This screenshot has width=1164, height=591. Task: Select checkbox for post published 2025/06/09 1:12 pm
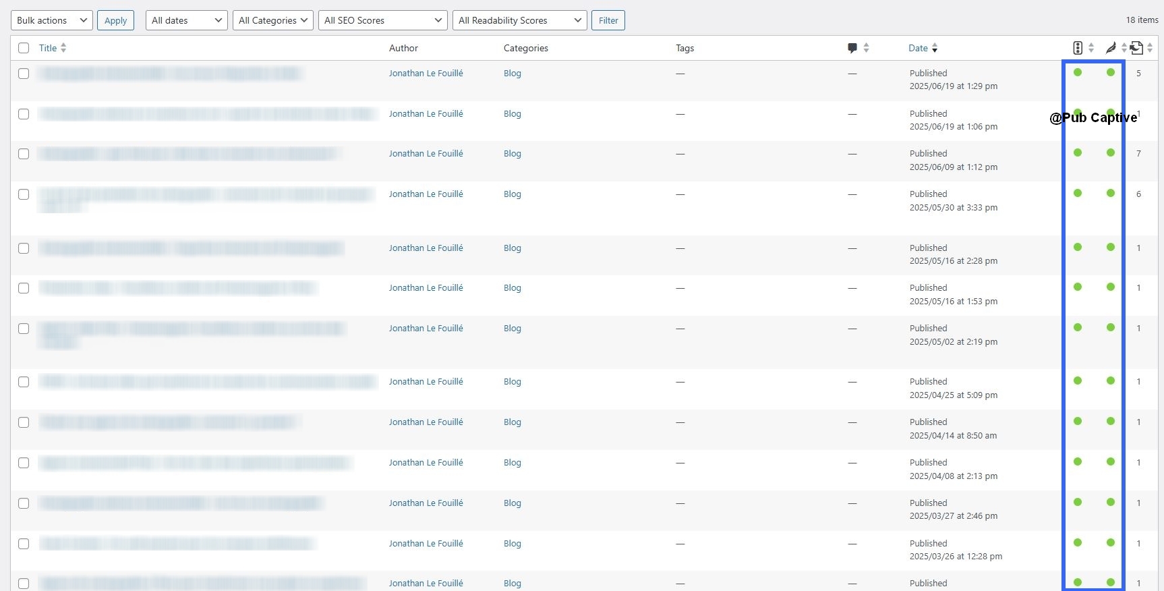[24, 154]
